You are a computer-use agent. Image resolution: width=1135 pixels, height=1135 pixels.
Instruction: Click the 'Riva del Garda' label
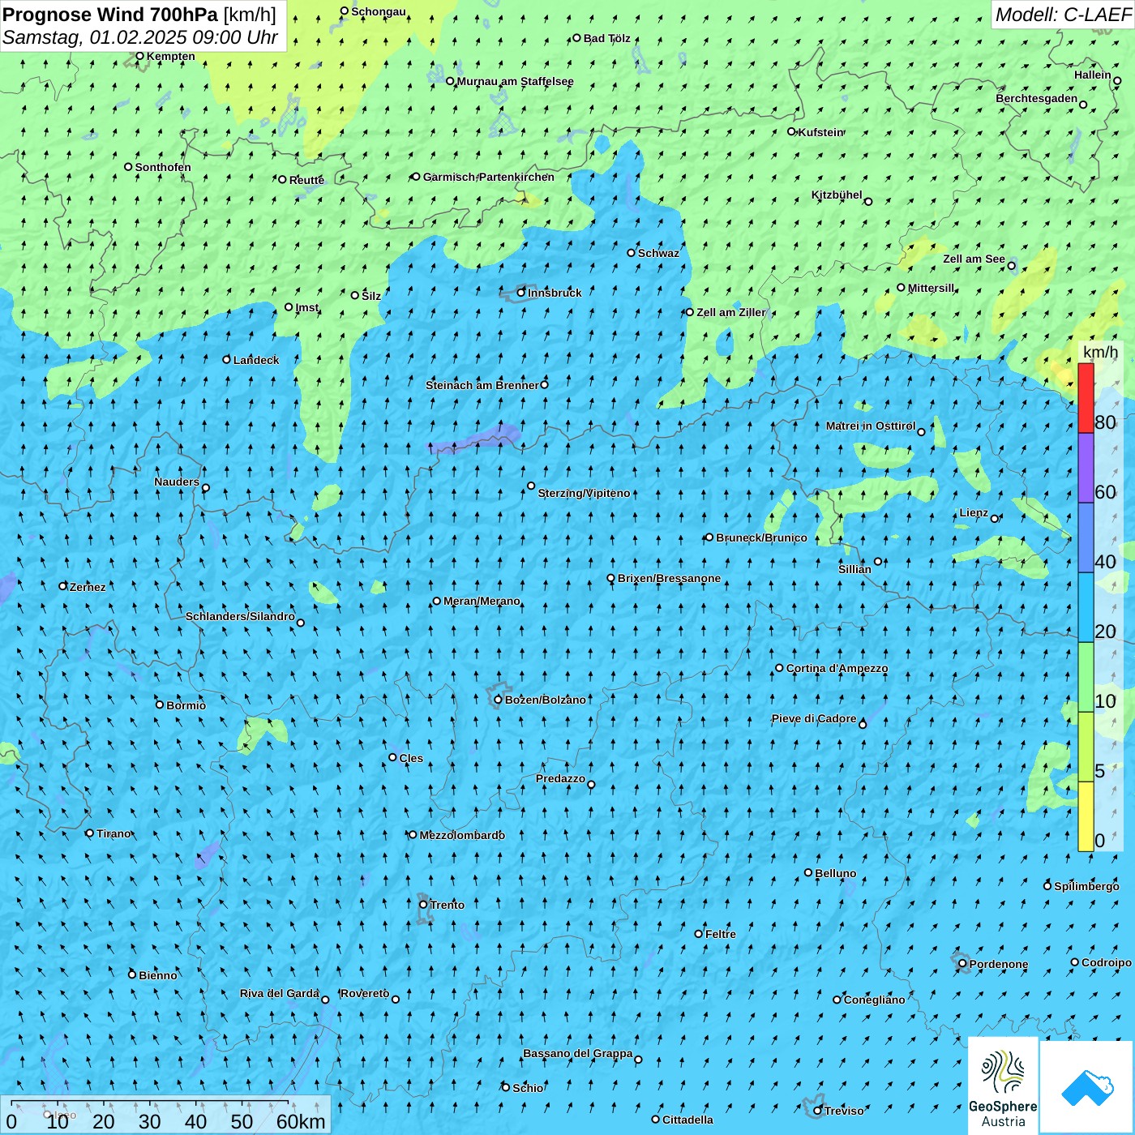(x=280, y=993)
